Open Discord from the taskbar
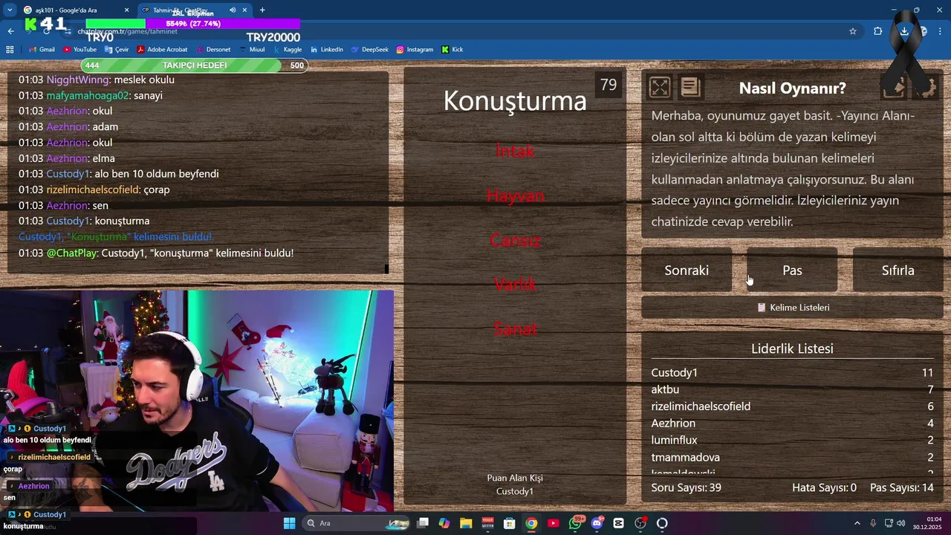Viewport: 951px width, 535px height. point(597,523)
